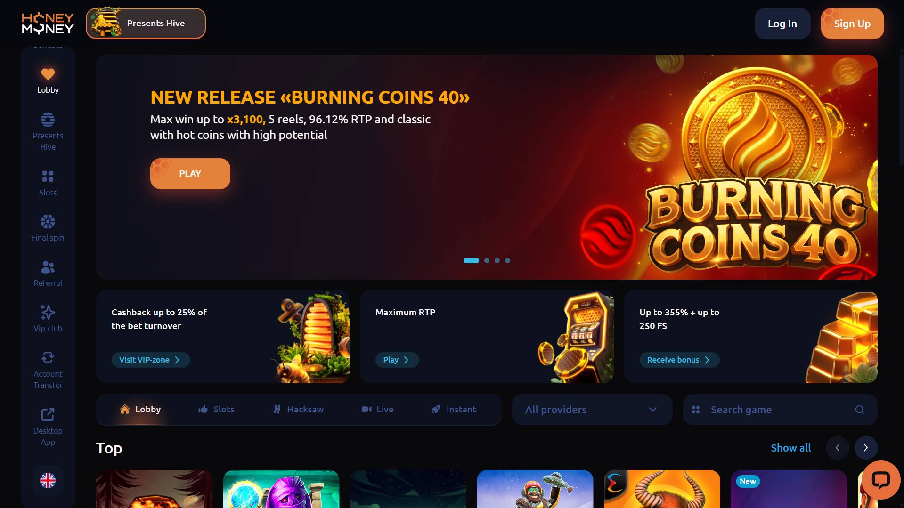Switch to the Hacksaw tab

[x=299, y=410]
